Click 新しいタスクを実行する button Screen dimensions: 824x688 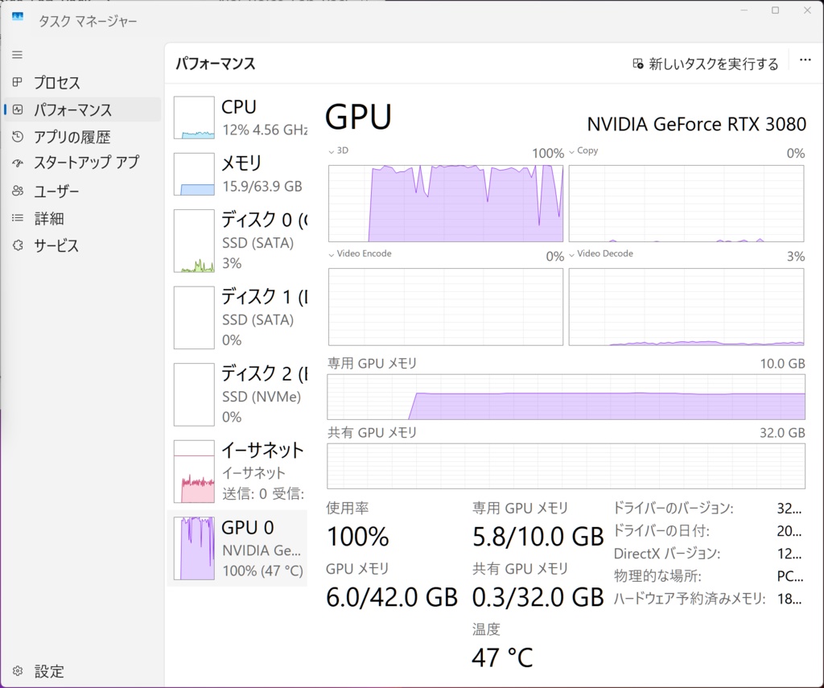tap(706, 62)
